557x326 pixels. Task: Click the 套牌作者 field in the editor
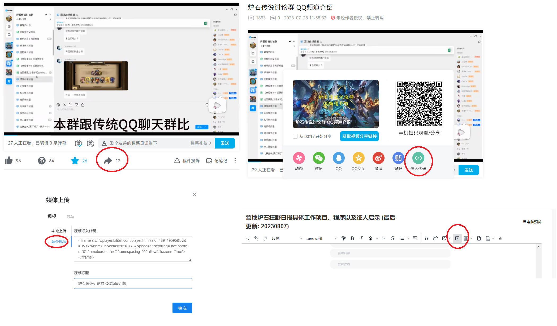[x=390, y=264]
